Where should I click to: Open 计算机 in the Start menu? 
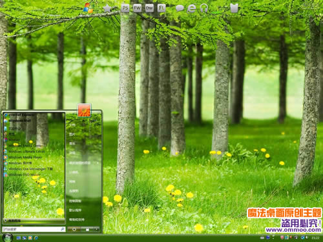click(74, 172)
